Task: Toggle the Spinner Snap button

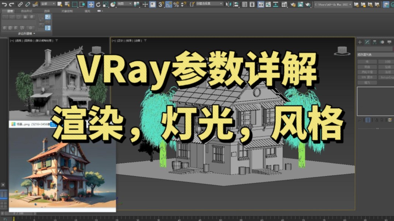Action: pos(184,4)
